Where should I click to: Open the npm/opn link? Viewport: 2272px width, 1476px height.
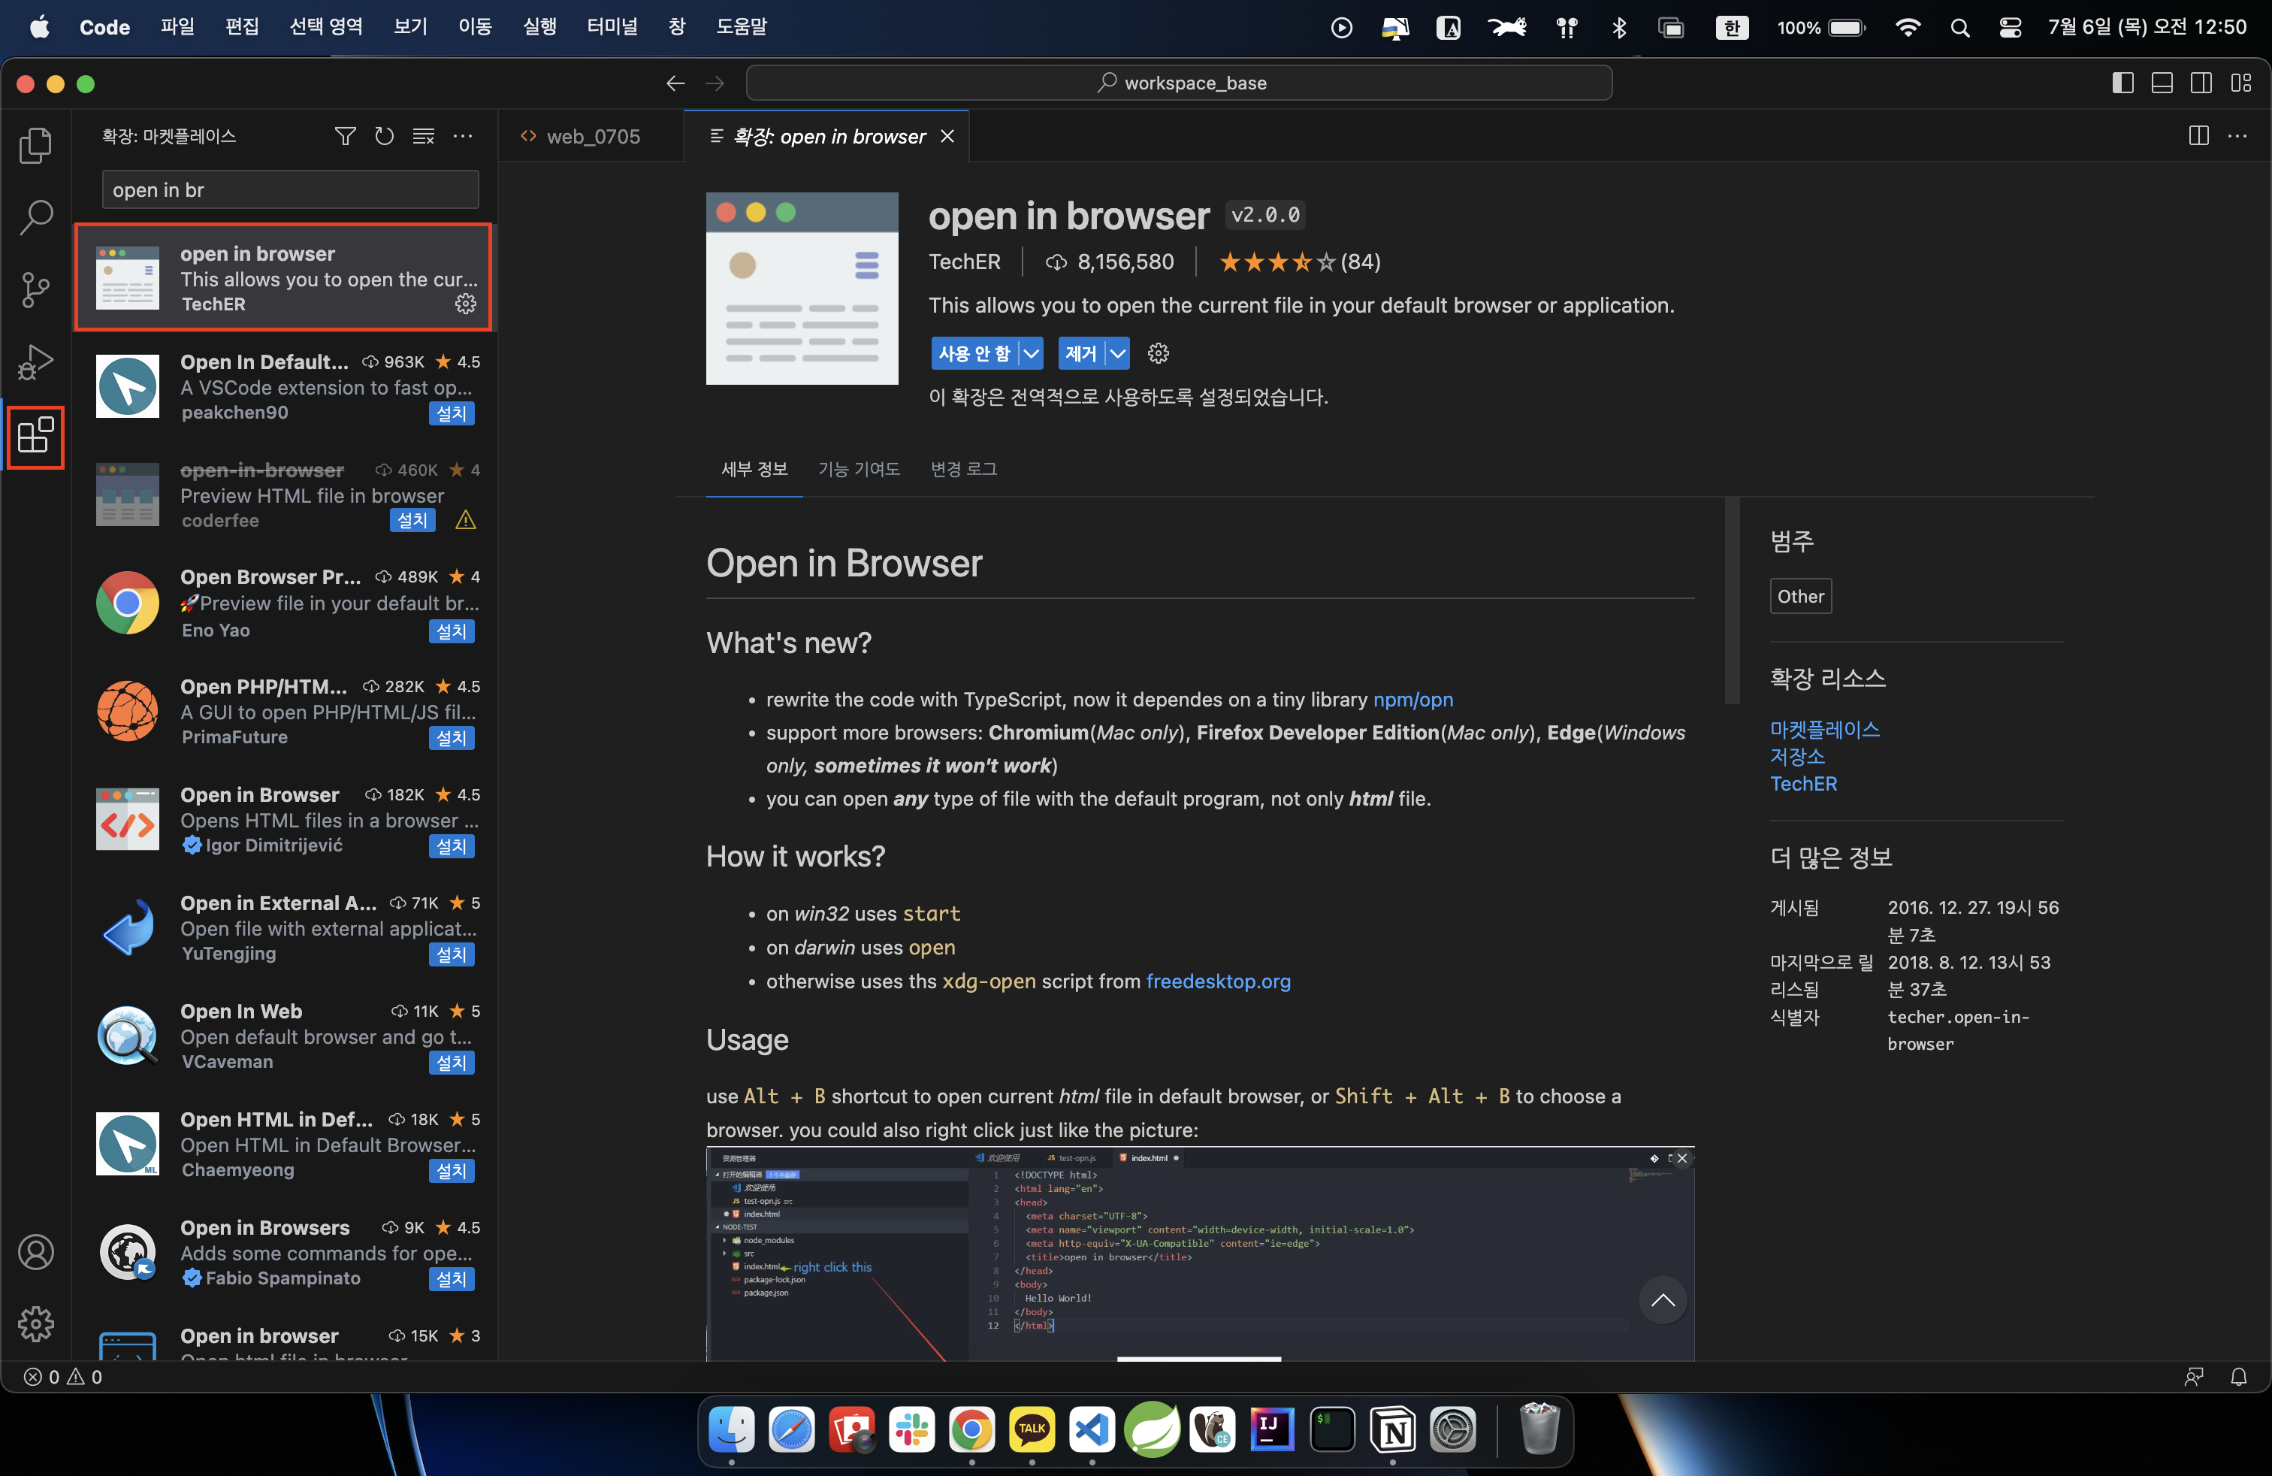click(x=1412, y=700)
